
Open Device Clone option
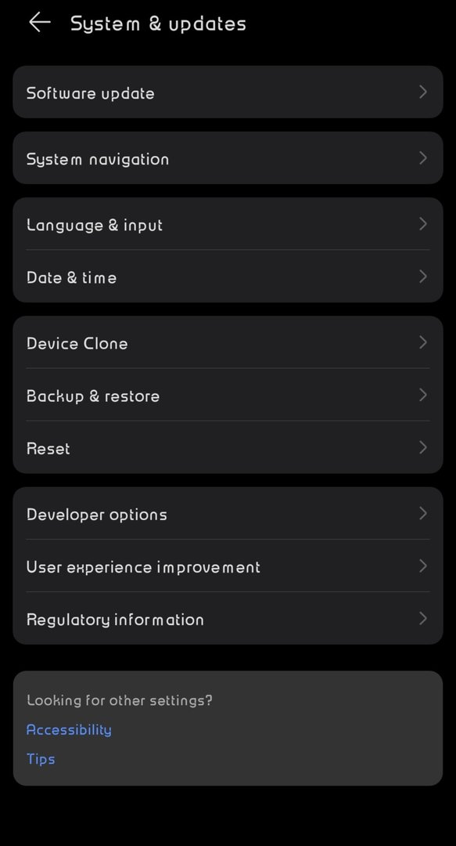tap(228, 342)
